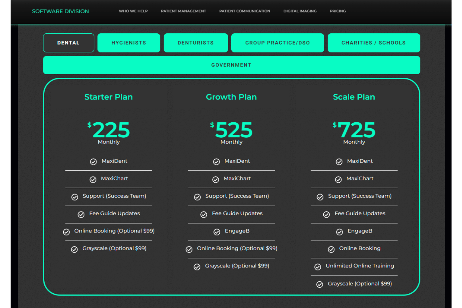Image resolution: width=462 pixels, height=308 pixels.
Task: Click the $525 Growth price
Action: click(x=231, y=130)
